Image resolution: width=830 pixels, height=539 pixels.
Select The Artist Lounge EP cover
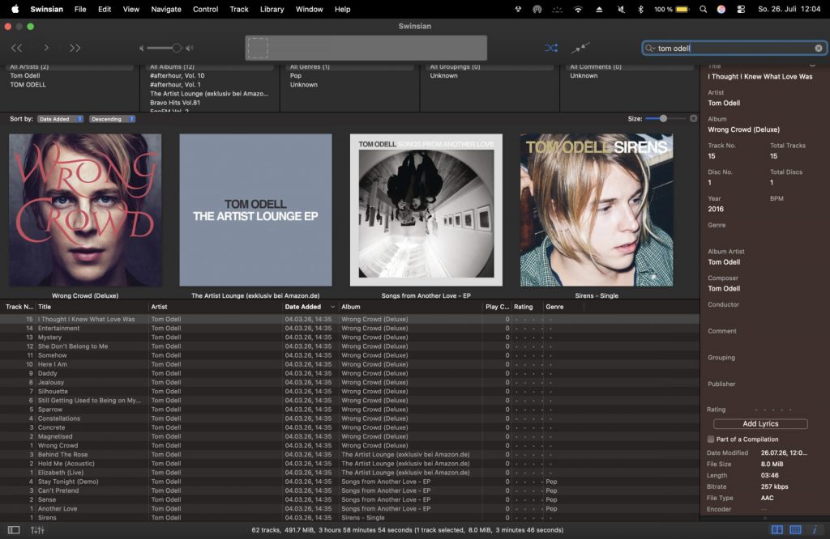click(255, 210)
